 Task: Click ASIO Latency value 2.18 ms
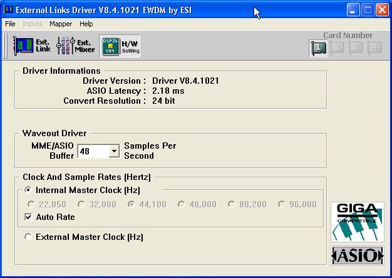point(168,91)
